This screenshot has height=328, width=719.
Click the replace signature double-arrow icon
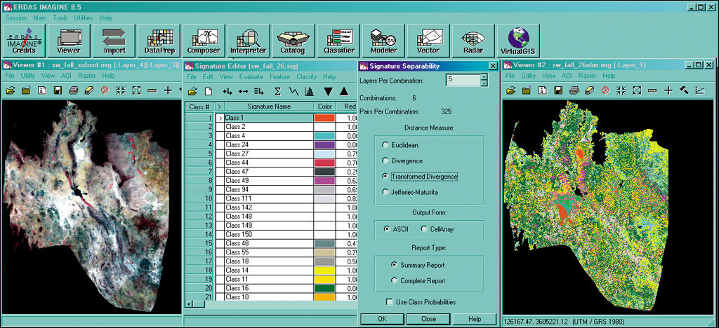[243, 91]
